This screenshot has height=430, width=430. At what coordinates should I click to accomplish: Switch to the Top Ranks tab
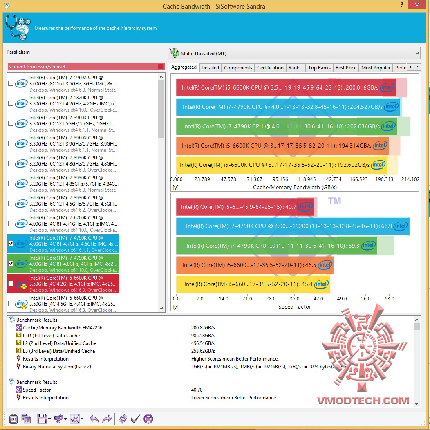319,68
